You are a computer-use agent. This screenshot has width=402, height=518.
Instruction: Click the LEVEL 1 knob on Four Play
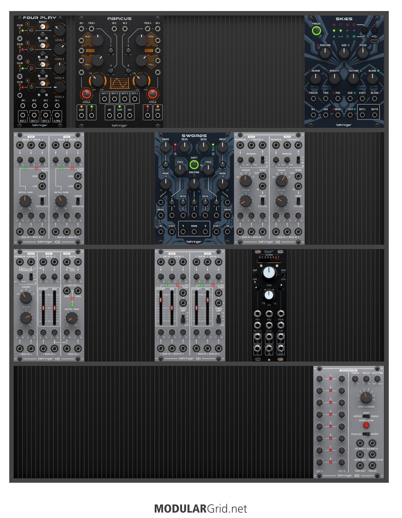tap(60, 30)
